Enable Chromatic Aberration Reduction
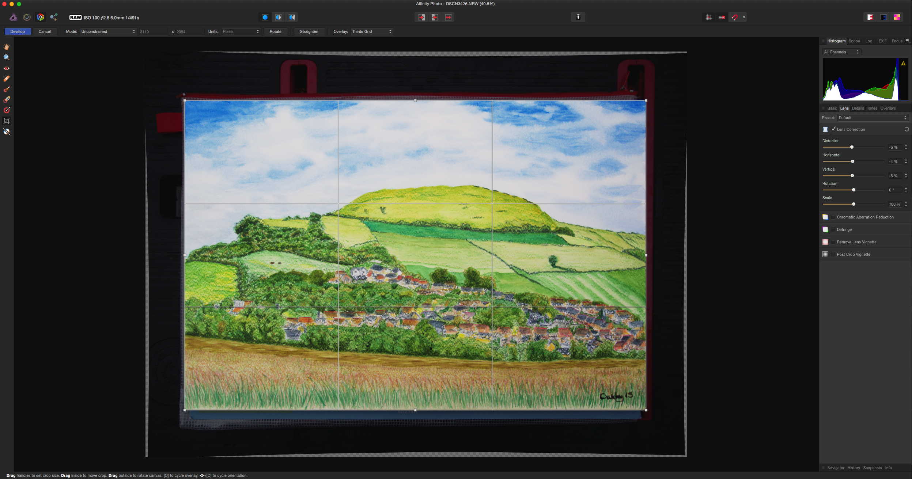 (x=833, y=217)
